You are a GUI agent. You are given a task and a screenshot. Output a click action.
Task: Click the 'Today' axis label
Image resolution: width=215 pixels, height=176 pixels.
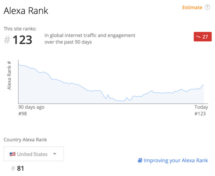pos(201,107)
